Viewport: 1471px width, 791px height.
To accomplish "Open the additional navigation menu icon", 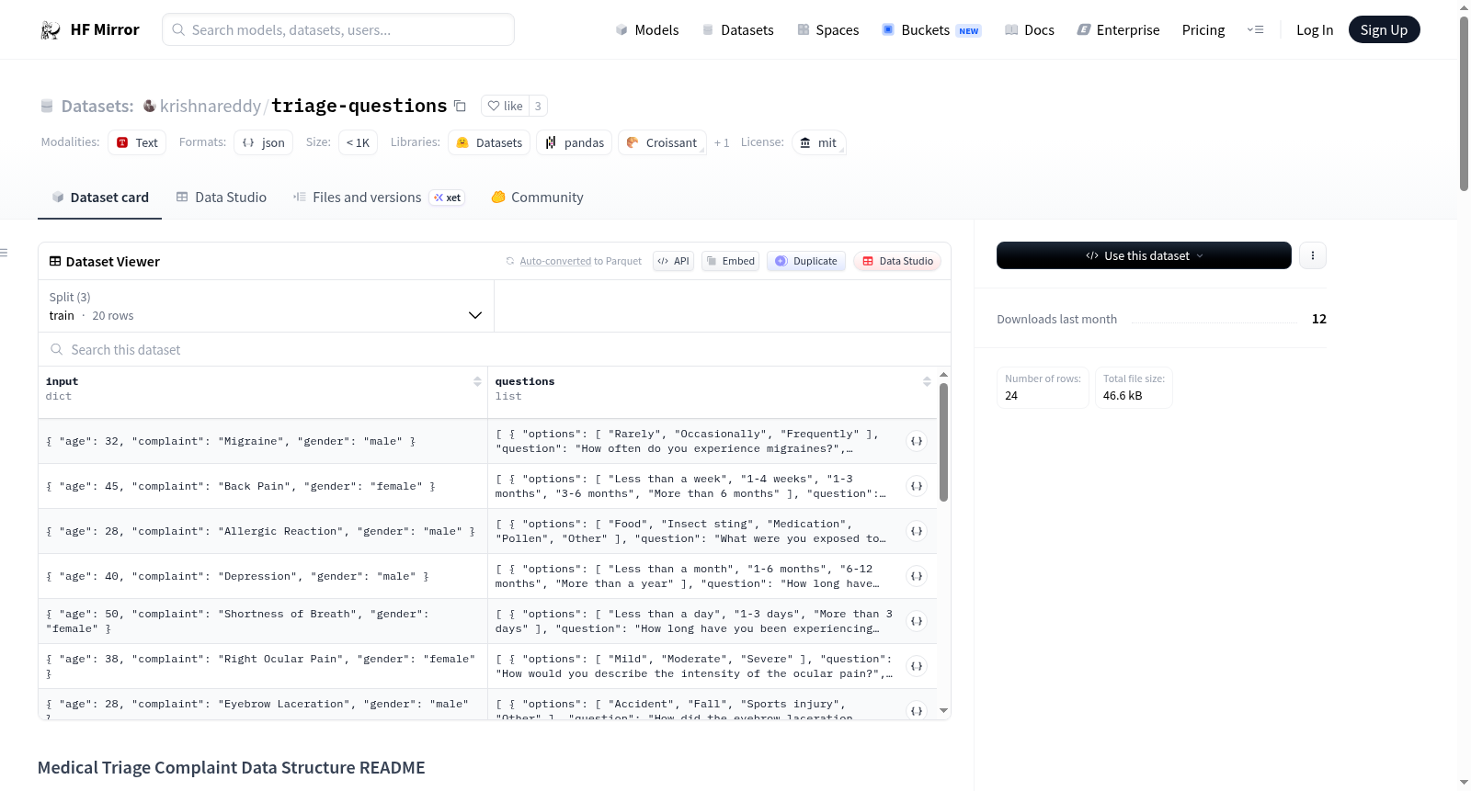I will [1255, 29].
